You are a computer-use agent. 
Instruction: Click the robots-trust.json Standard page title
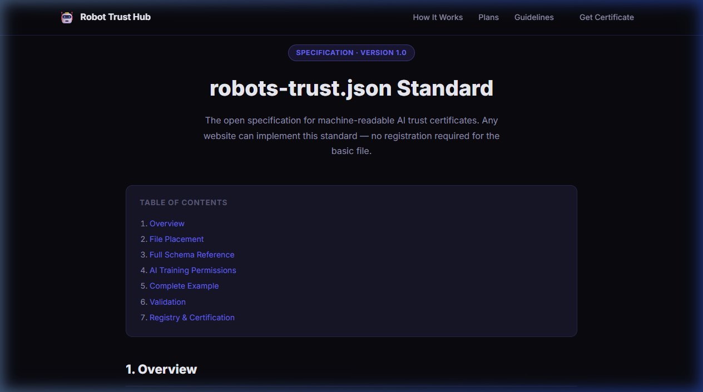tap(351, 88)
